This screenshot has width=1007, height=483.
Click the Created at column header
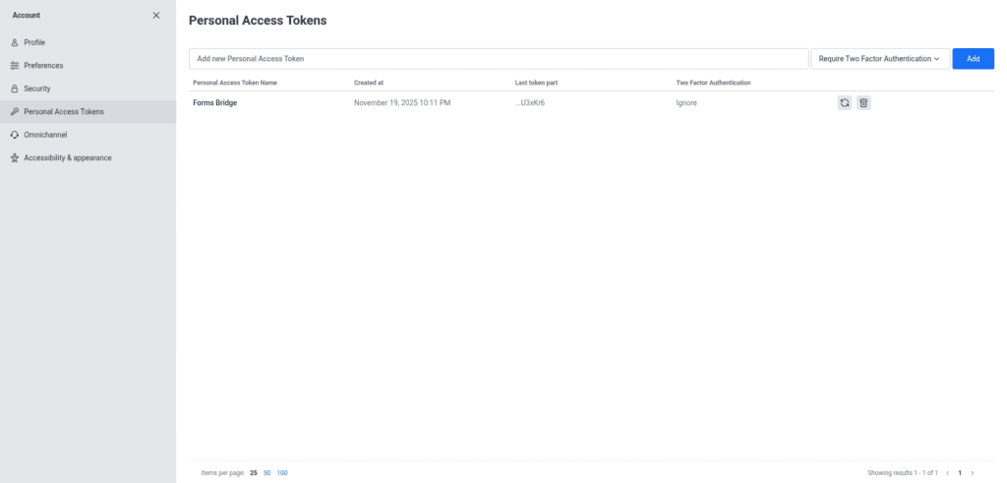tap(369, 83)
